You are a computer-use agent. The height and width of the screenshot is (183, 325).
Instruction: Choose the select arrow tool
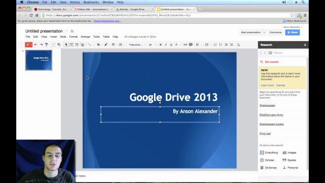coord(66,45)
